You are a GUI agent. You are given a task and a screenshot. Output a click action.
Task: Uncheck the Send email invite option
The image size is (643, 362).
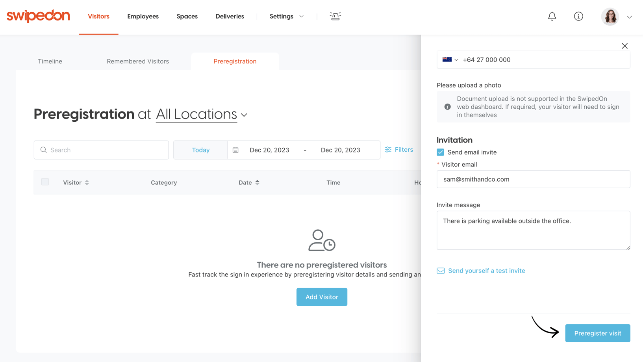[x=440, y=152]
